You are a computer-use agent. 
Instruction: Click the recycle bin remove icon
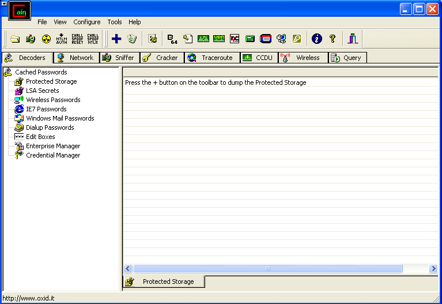pos(132,39)
